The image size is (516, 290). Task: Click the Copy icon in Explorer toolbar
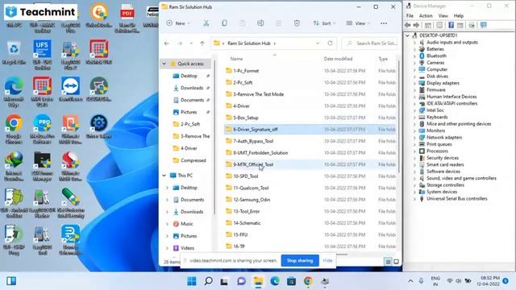coord(224,23)
